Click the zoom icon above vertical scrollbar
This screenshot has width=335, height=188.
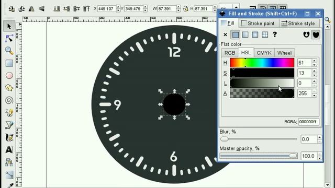[x=328, y=20]
